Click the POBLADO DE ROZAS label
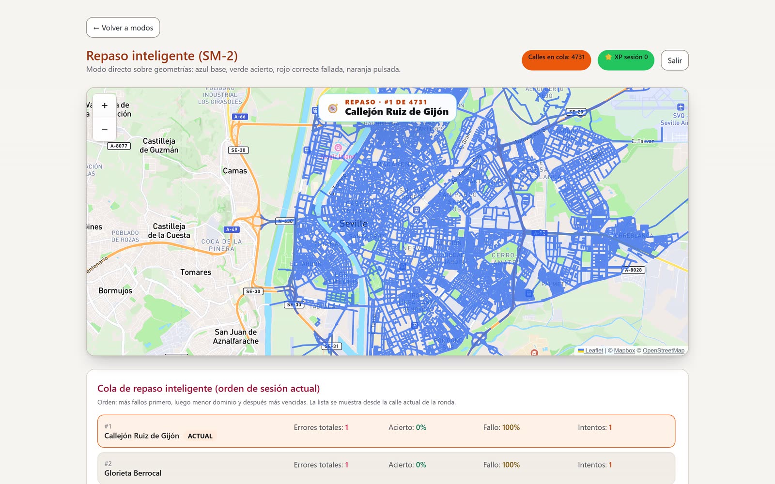This screenshot has width=775, height=484. point(125,236)
